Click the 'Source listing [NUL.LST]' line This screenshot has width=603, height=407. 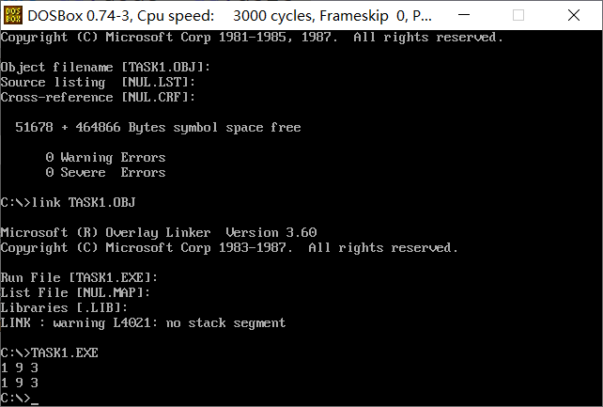[x=98, y=82]
